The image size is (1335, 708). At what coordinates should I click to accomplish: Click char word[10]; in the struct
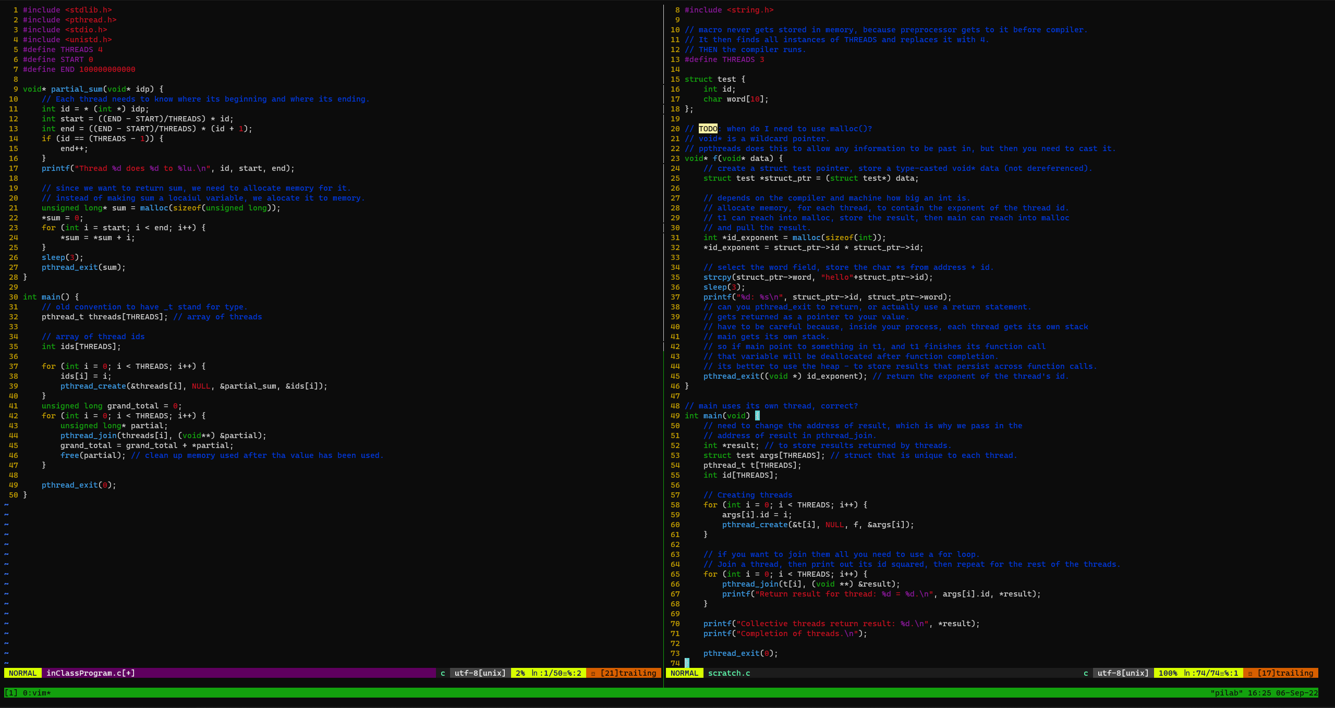click(736, 99)
